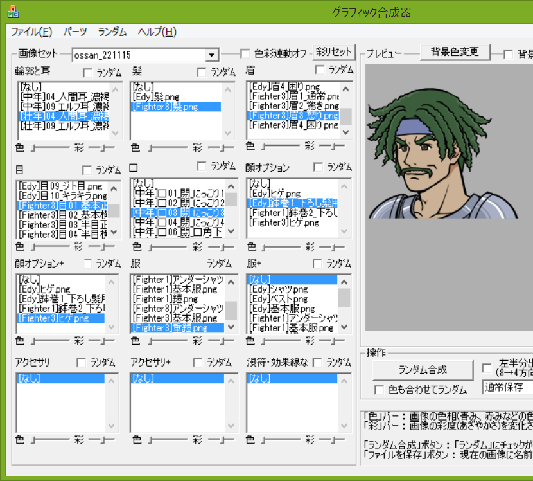This screenshot has width=533, height=481.
Task: Click the 色 slider under 眉
Action: pos(281,147)
